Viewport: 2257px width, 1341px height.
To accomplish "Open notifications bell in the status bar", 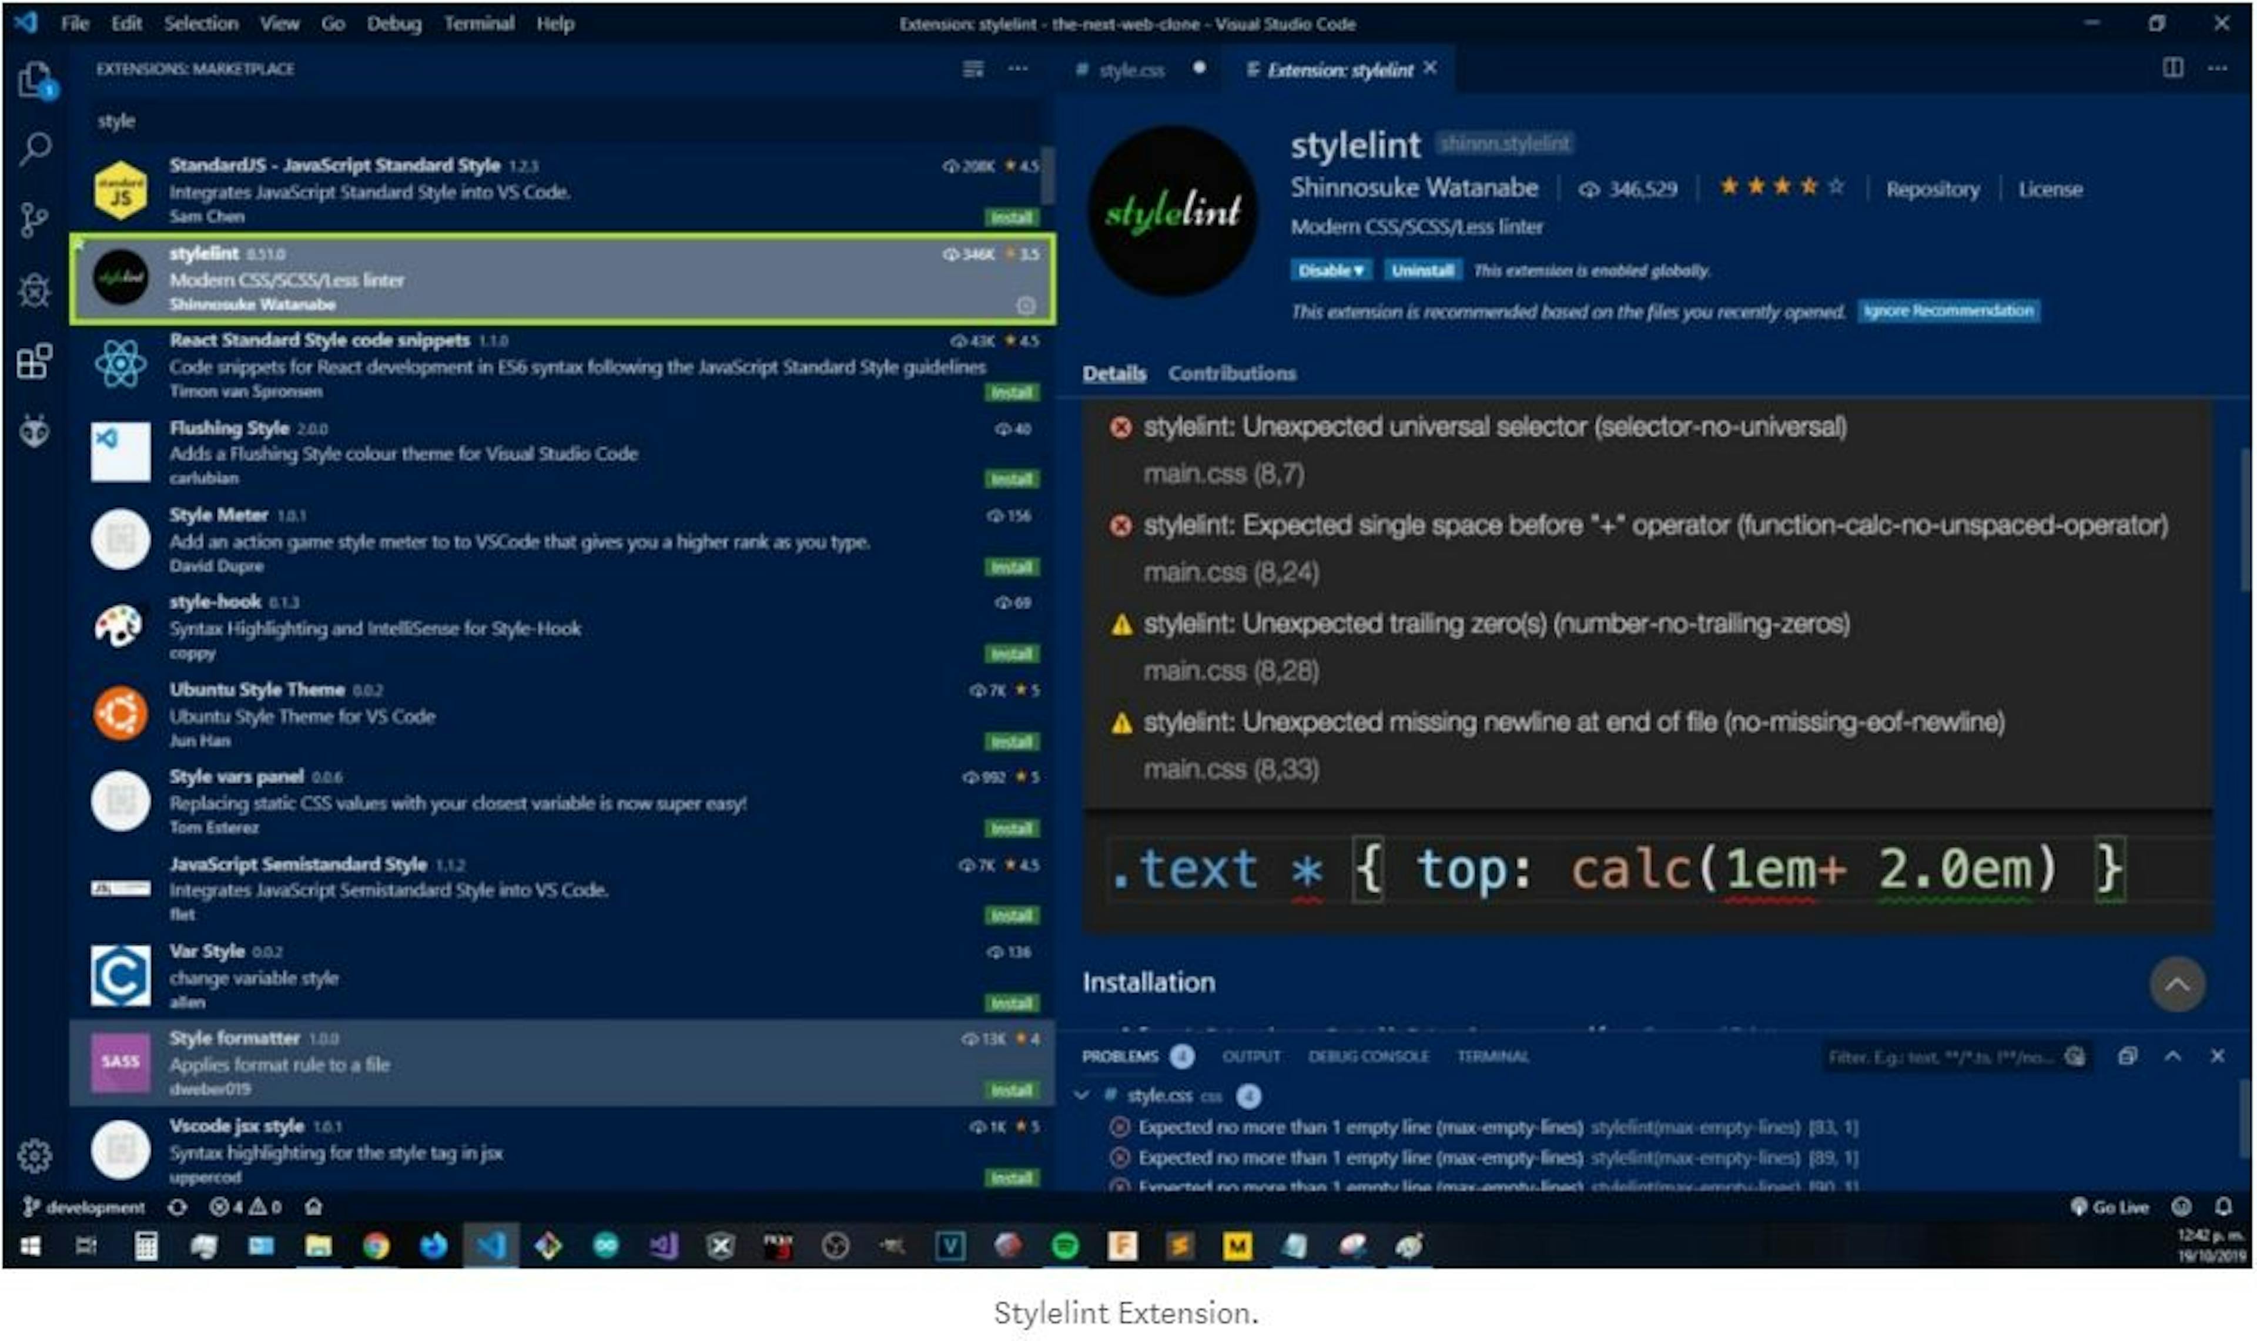I will point(2223,1207).
